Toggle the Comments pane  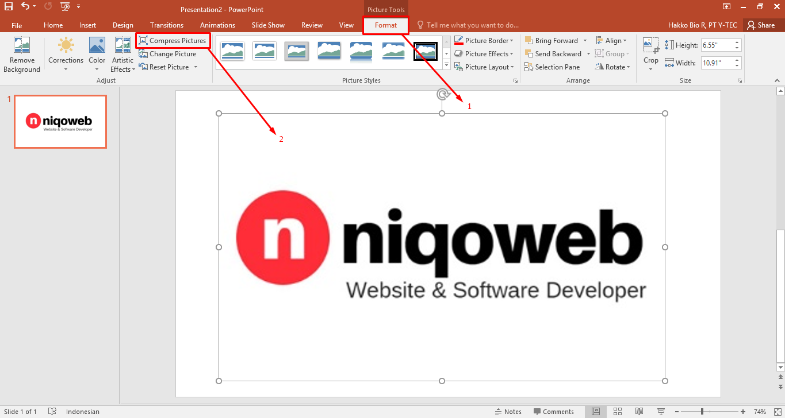tap(553, 412)
